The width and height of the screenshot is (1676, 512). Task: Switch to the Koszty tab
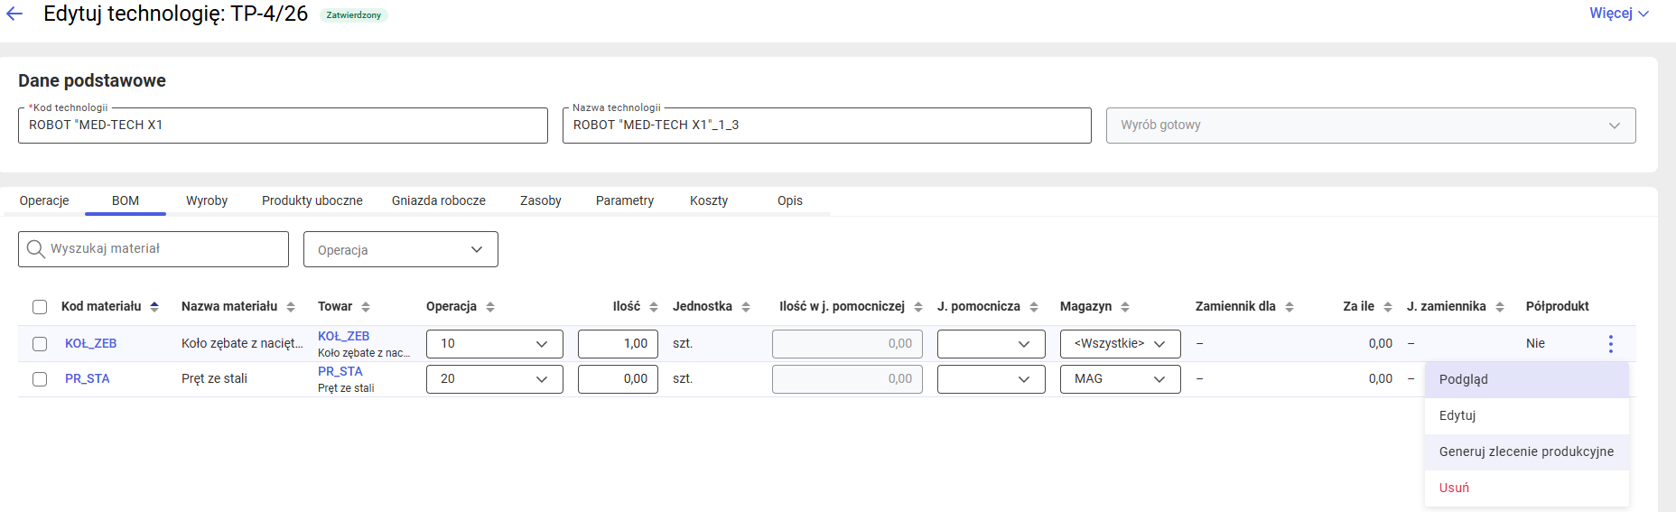(709, 200)
